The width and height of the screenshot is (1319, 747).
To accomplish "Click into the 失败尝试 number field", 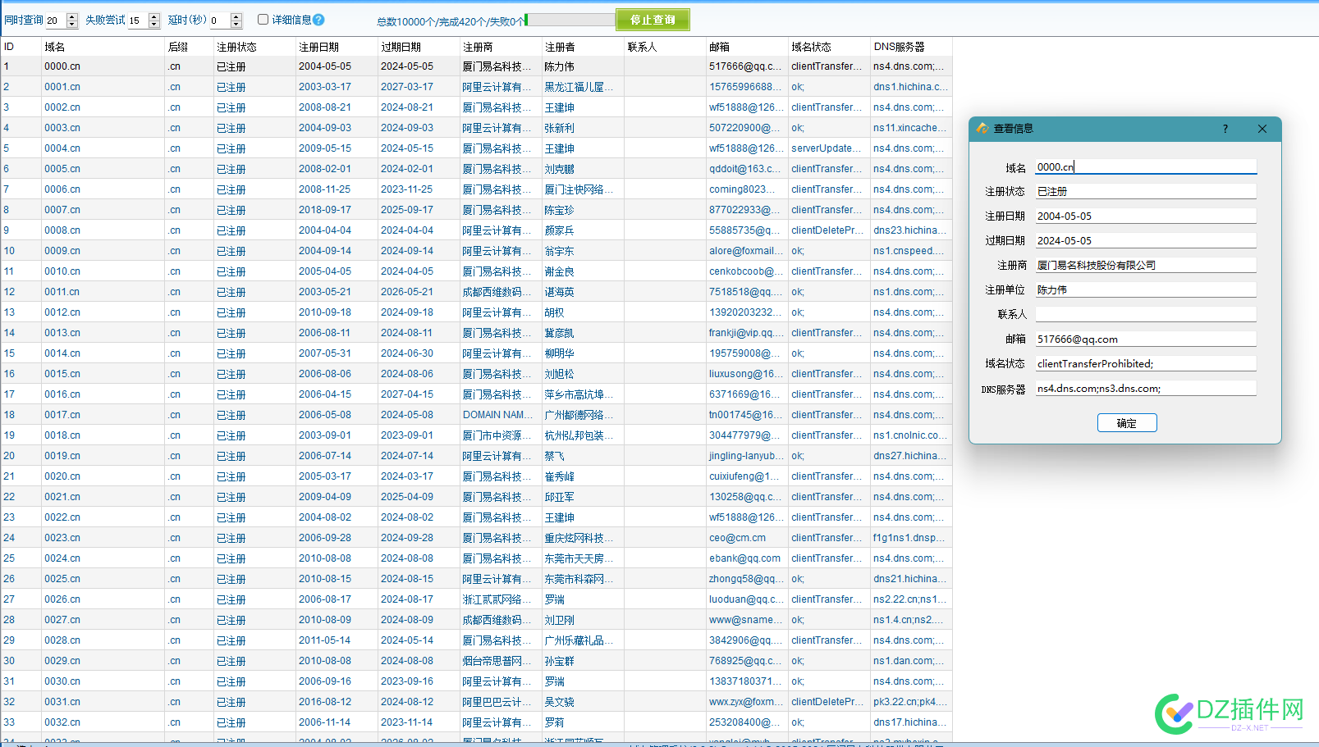I will pyautogui.click(x=138, y=20).
